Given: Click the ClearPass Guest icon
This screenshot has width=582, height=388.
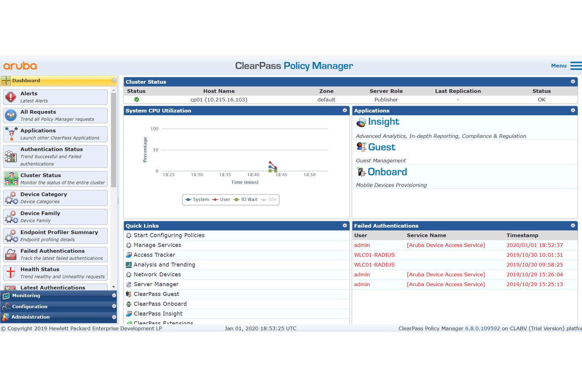Looking at the screenshot, I should point(129,294).
